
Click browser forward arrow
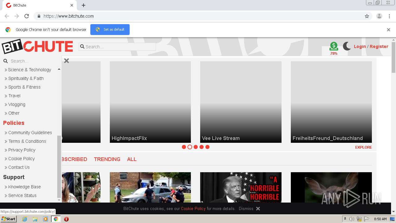pyautogui.click(x=17, y=16)
